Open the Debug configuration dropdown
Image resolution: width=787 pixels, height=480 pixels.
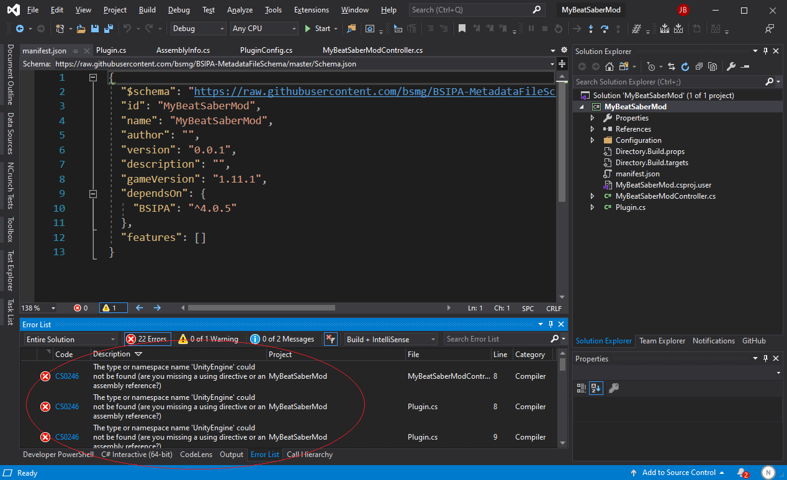point(198,29)
